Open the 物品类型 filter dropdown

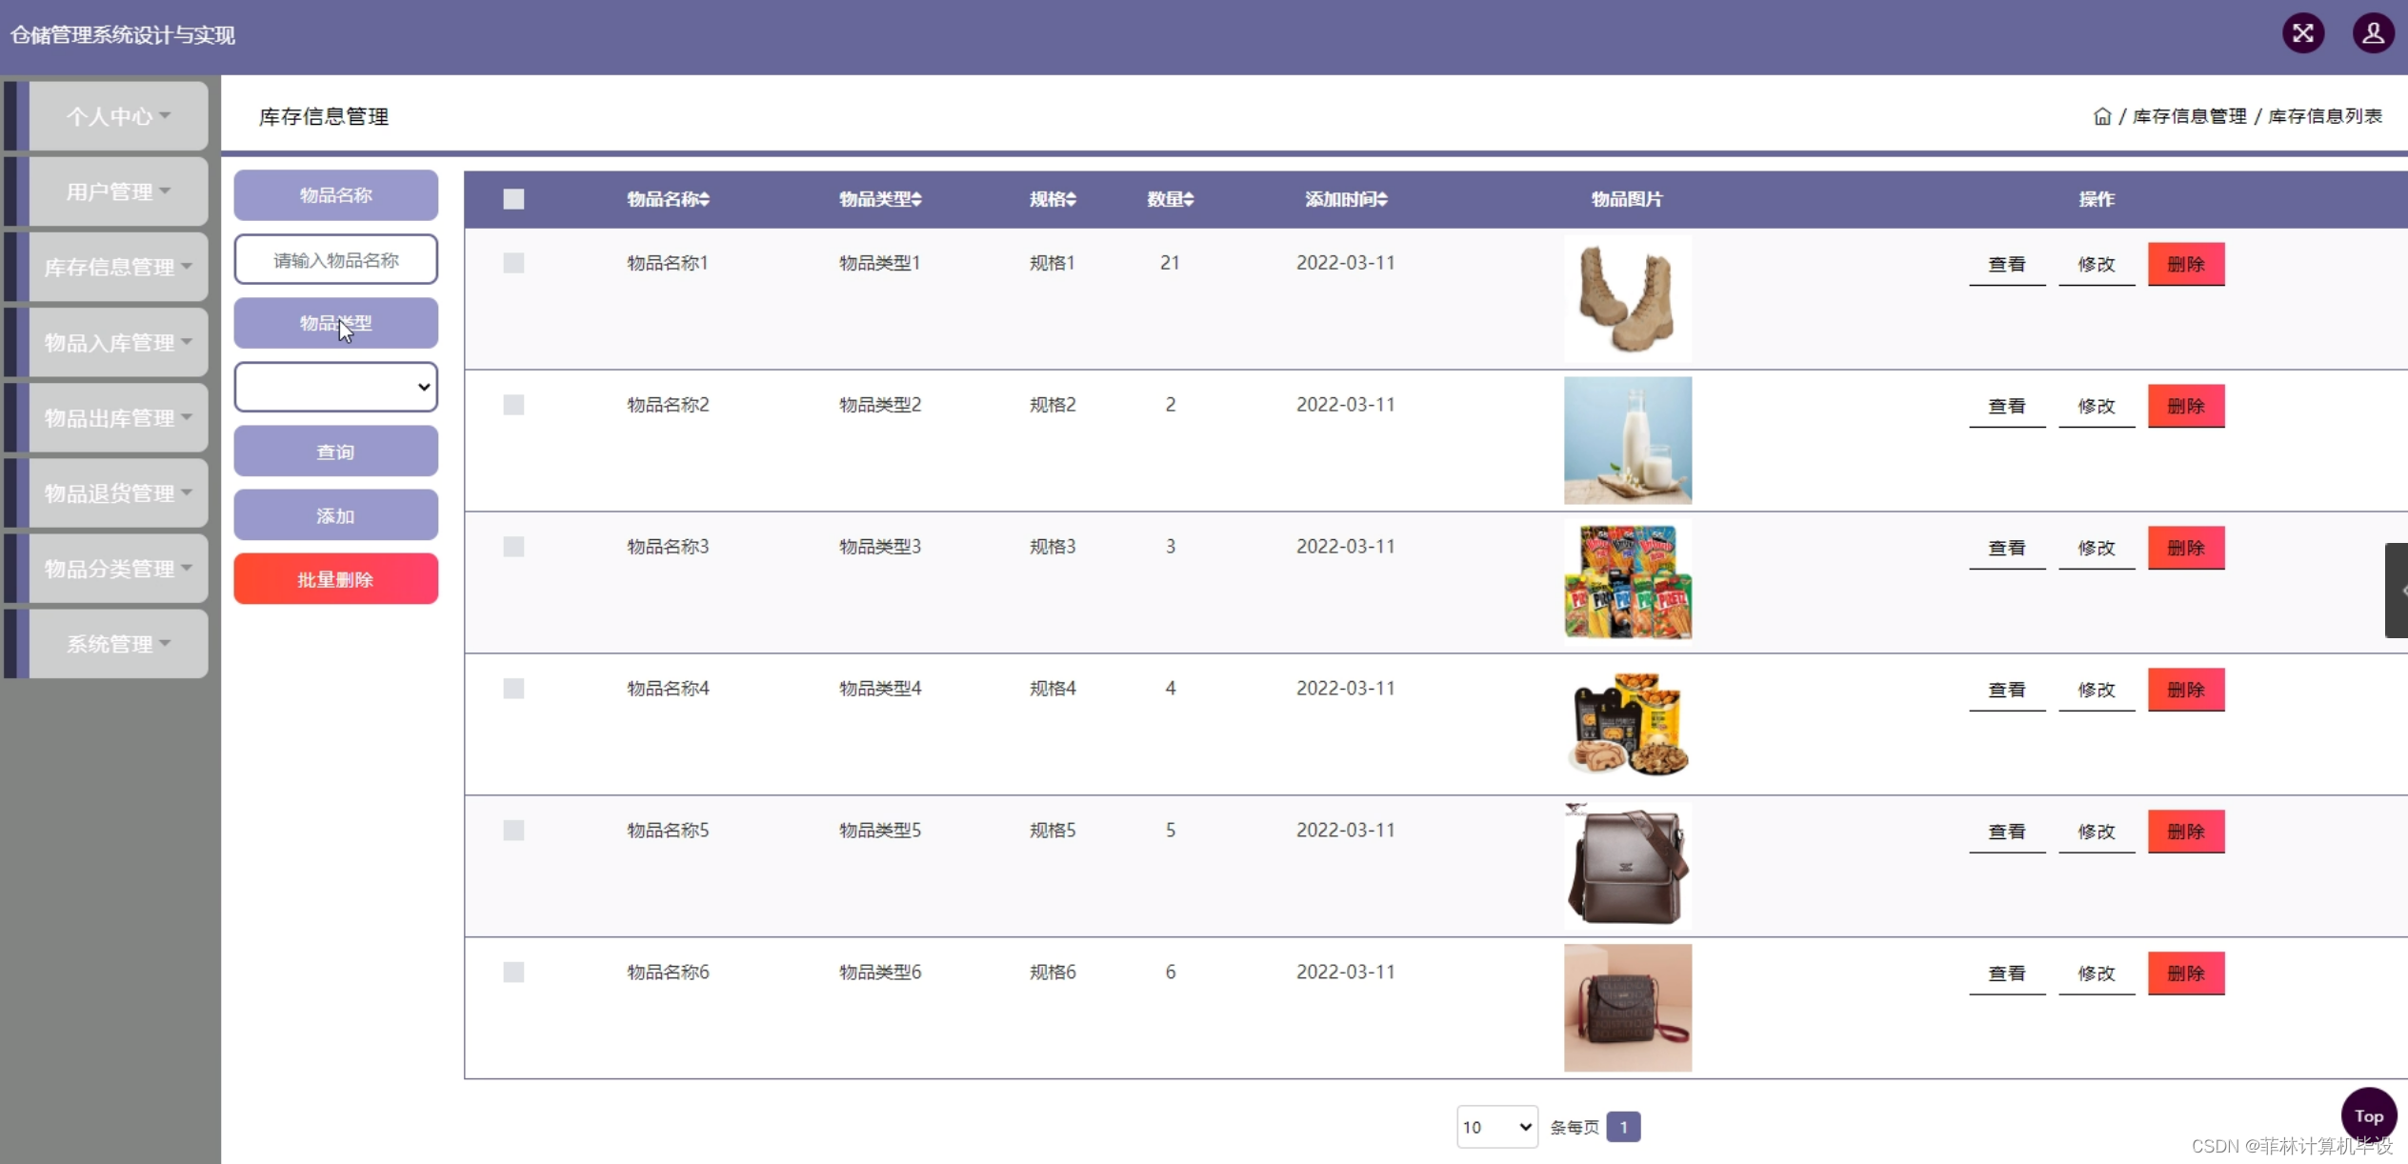[x=335, y=387]
